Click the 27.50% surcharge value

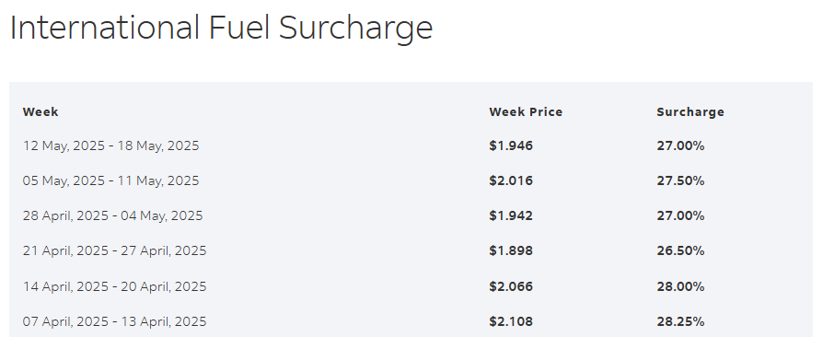point(680,181)
